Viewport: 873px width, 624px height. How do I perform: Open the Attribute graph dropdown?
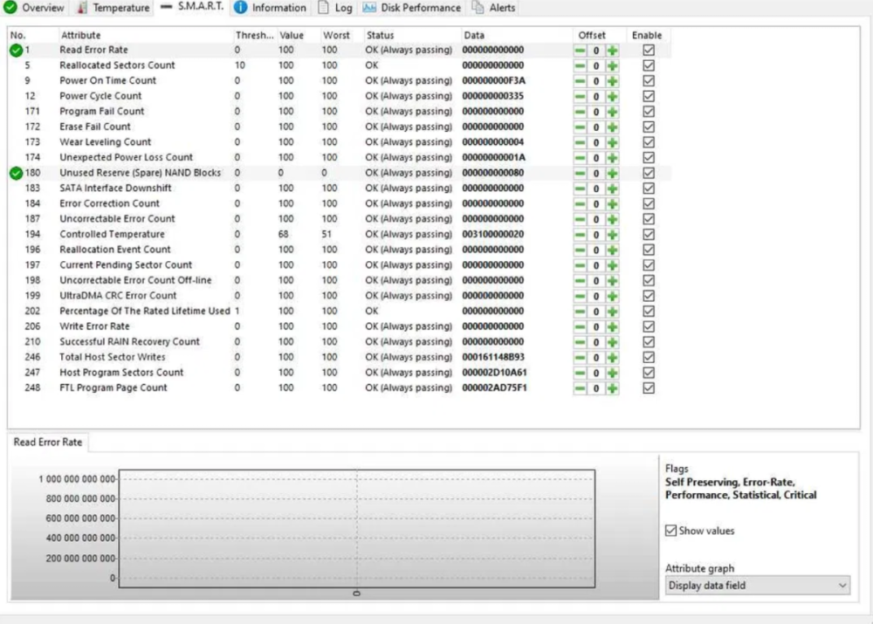[x=757, y=586]
